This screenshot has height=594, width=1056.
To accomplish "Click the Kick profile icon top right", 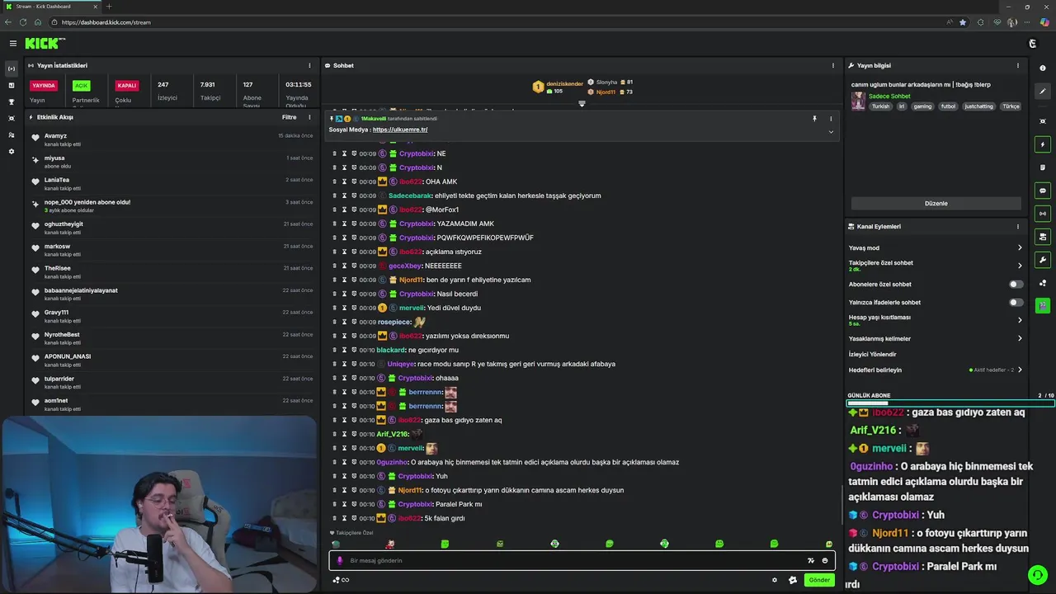I will (1032, 43).
